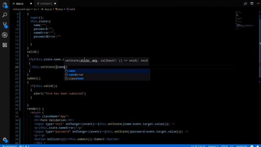Click 'Submit' button label in code
Viewport: 261px width, 147px height.
99,139
